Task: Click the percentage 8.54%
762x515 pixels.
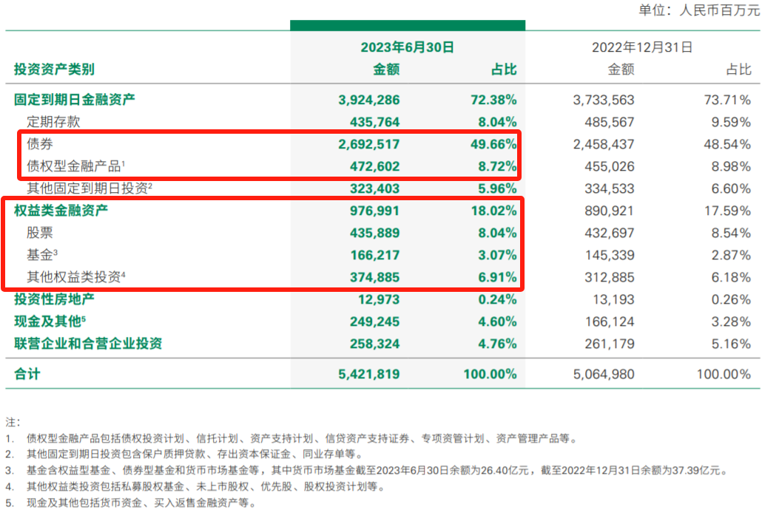Action: point(731,233)
